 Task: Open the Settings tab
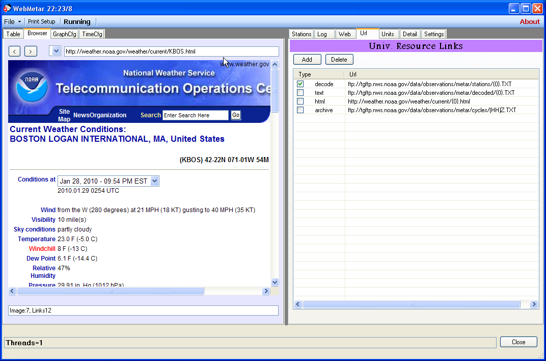434,34
